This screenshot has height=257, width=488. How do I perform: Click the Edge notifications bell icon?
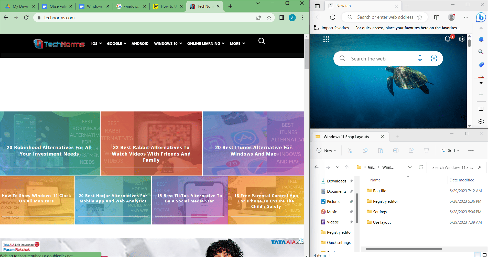pyautogui.click(x=448, y=39)
